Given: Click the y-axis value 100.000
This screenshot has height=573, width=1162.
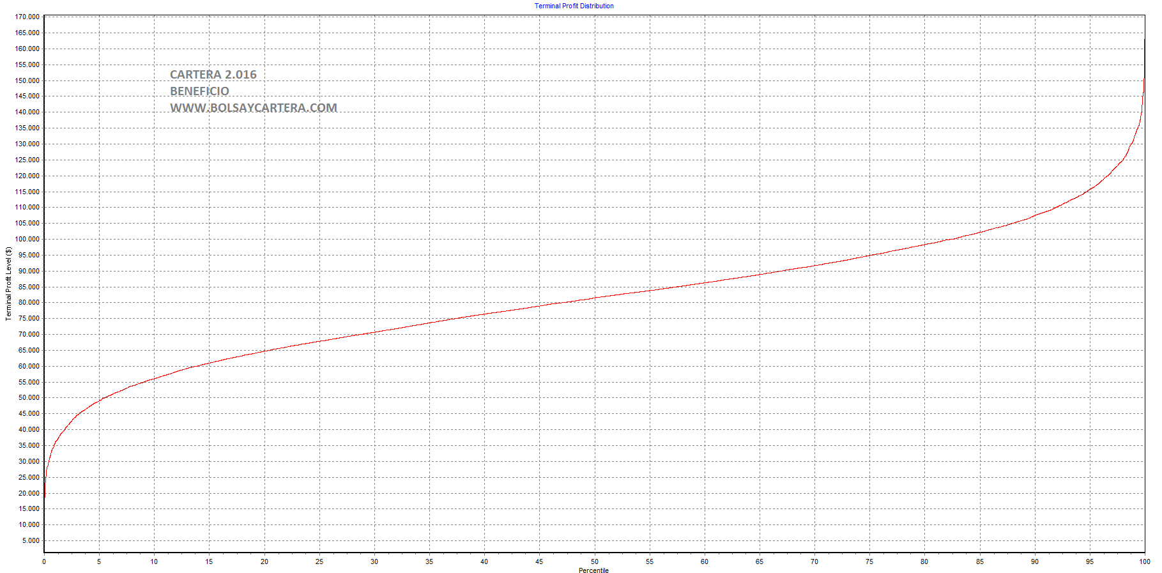Looking at the screenshot, I should pos(27,239).
